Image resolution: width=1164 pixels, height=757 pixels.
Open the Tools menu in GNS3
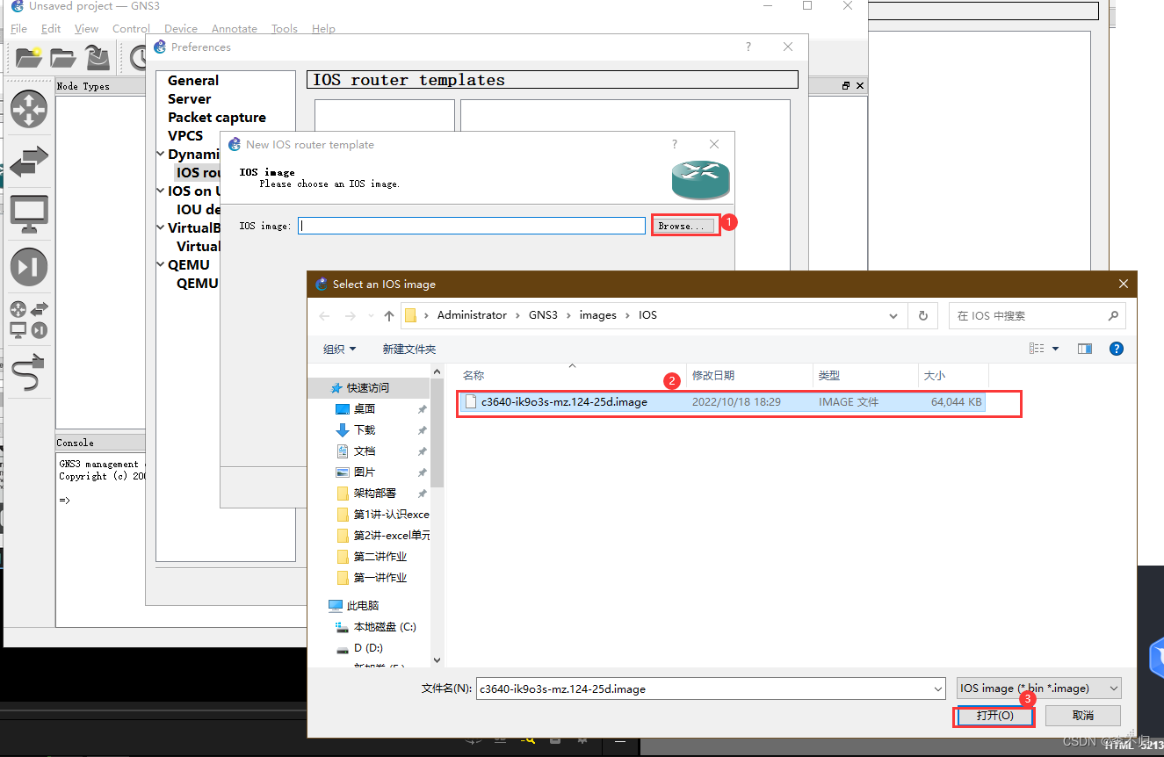point(284,28)
